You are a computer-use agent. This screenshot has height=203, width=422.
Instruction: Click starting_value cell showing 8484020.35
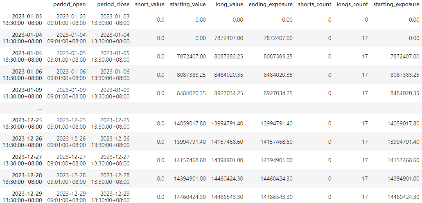tap(191, 93)
